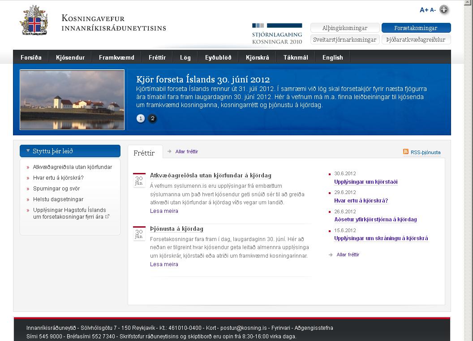Open Spurningar og svör link
Viewport: 473px width, 341px height.
point(56,189)
